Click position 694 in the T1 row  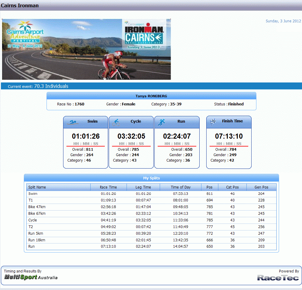point(210,200)
